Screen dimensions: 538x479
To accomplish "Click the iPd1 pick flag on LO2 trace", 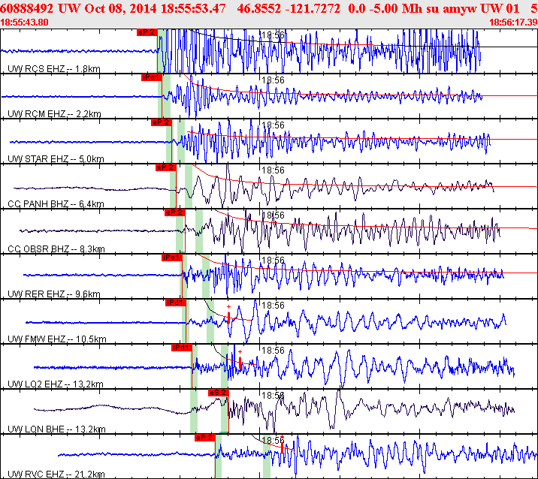I will pos(182,348).
